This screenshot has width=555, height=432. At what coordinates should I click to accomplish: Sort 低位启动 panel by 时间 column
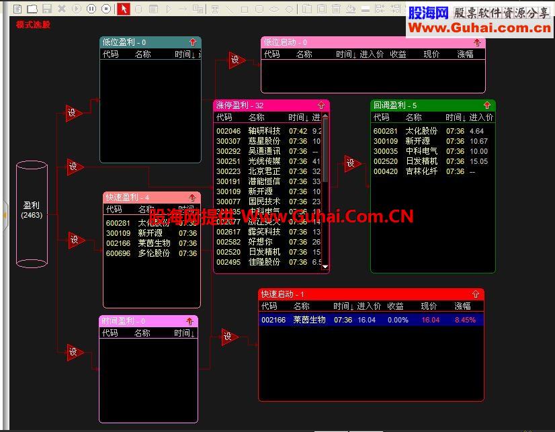346,54
